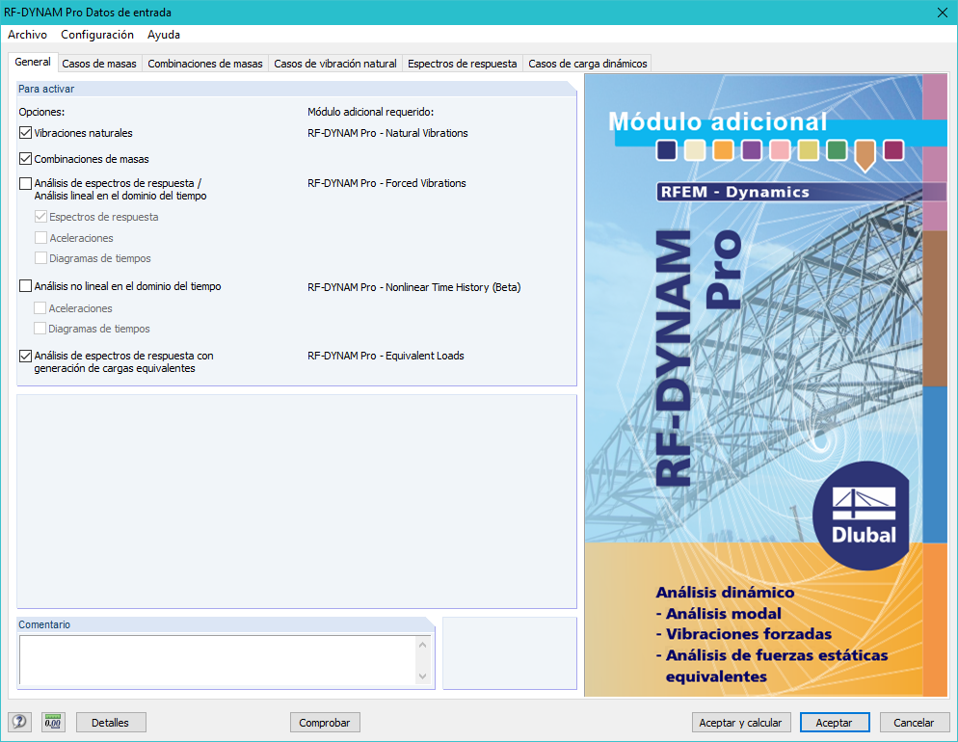958x742 pixels.
Task: Open the Archivo menu
Action: point(28,35)
